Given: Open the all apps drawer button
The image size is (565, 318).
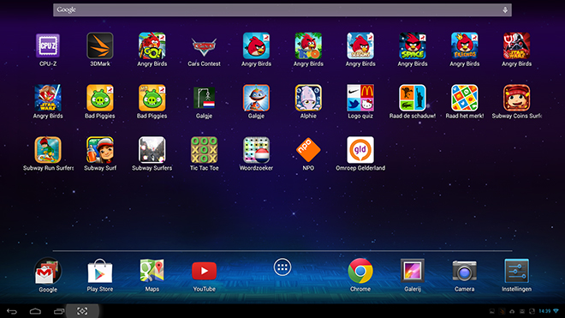Looking at the screenshot, I should point(282,267).
